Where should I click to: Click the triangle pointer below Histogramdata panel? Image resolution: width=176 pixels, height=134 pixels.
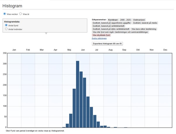[x=46, y=33]
